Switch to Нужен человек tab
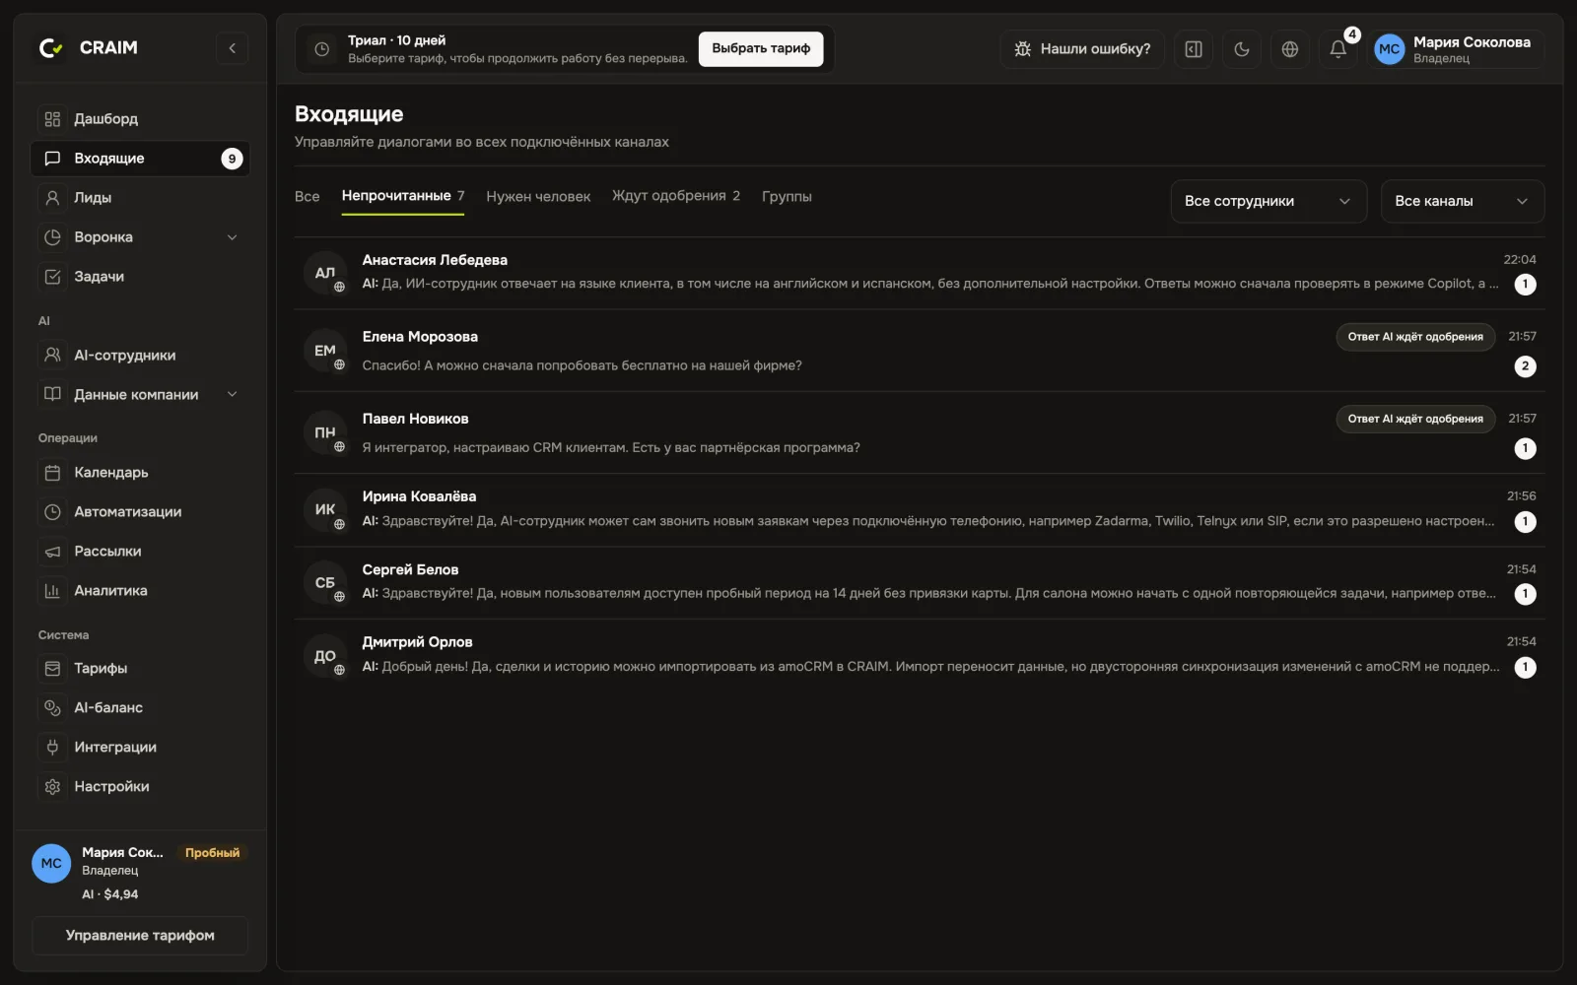Viewport: 1577px width, 985px height. 538,197
